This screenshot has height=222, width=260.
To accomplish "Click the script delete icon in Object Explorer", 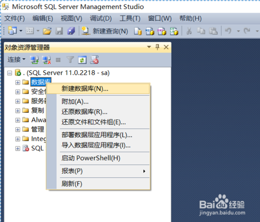I will (x=94, y=60).
